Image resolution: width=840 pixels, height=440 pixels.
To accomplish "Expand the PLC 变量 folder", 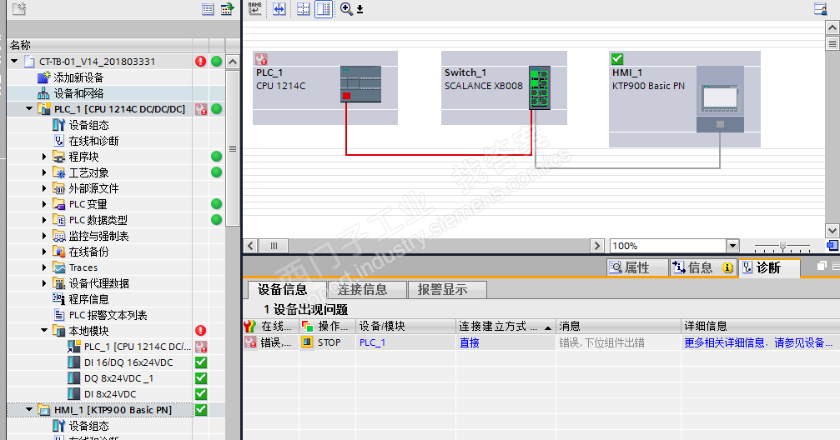I will pyautogui.click(x=44, y=204).
